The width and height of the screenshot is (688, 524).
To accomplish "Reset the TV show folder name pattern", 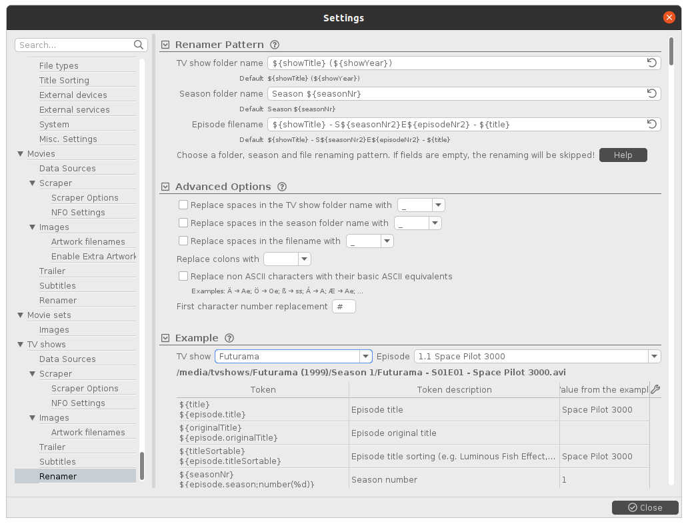I will point(652,63).
